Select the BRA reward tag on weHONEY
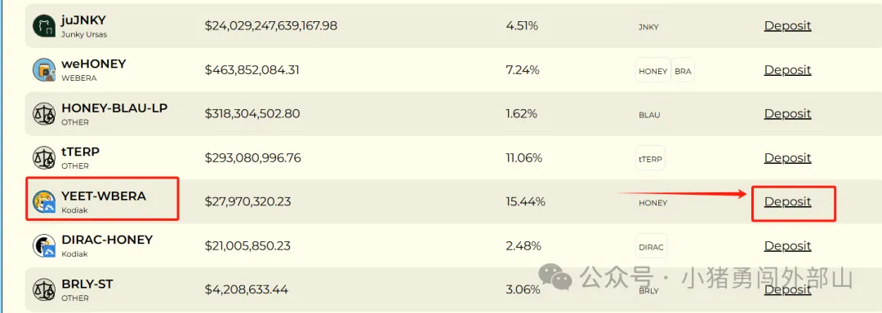The image size is (882, 313). pyautogui.click(x=683, y=71)
